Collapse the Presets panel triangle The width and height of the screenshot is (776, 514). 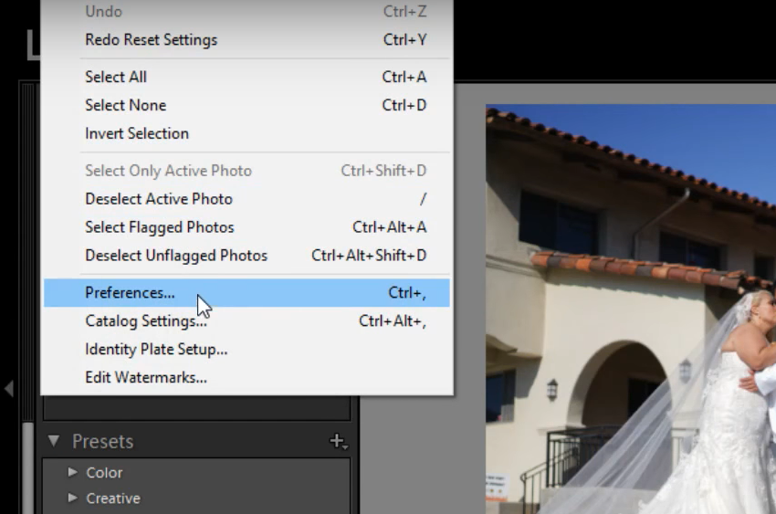pyautogui.click(x=54, y=440)
